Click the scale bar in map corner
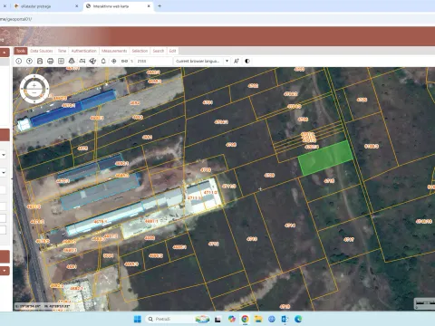The width and height of the screenshot is (435, 326). [425, 304]
